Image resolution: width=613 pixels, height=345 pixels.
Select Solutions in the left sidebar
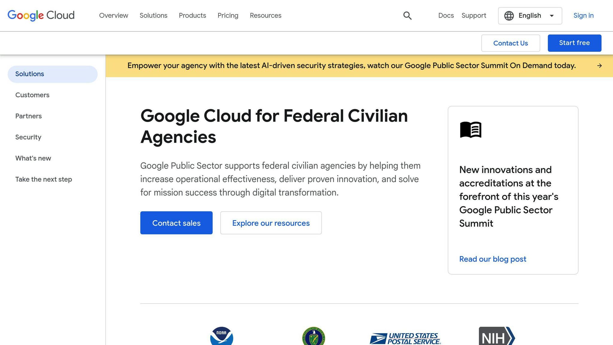point(52,74)
